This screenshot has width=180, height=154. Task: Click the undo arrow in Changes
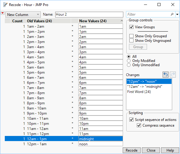click(x=166, y=75)
